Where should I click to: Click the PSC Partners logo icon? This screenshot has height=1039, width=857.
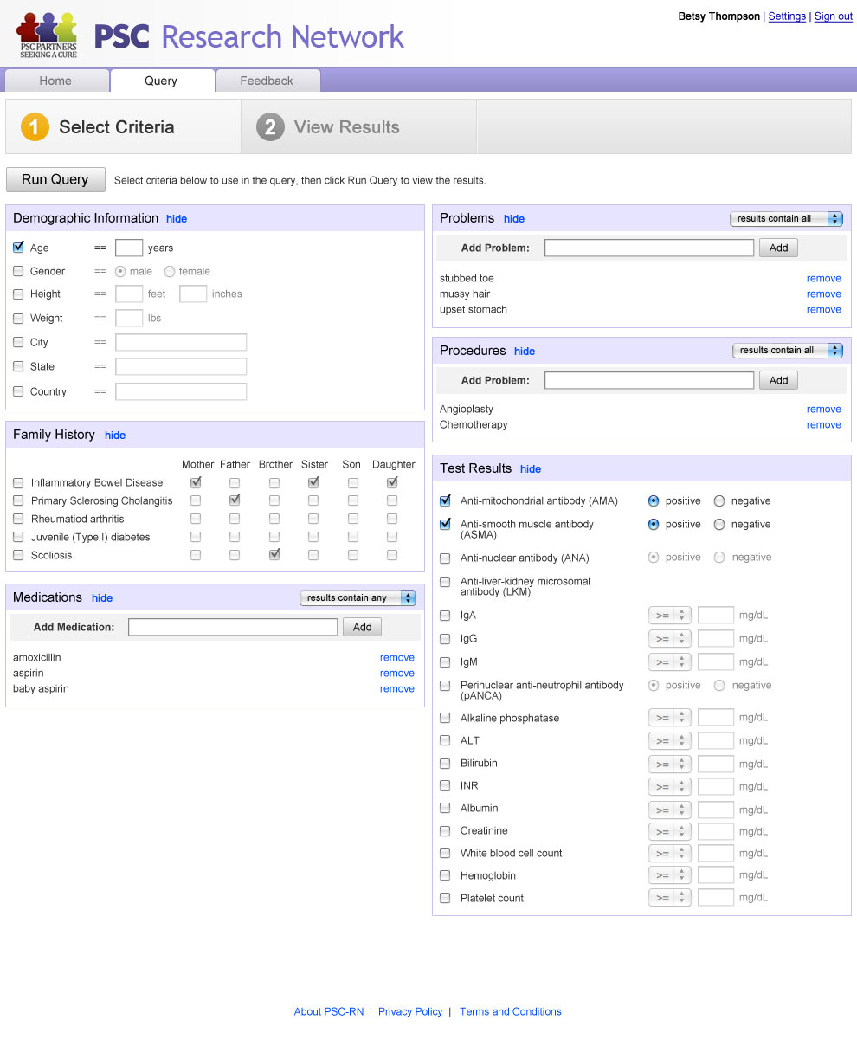point(48,35)
